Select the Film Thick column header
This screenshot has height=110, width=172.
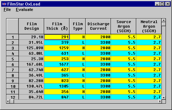tap(57, 26)
